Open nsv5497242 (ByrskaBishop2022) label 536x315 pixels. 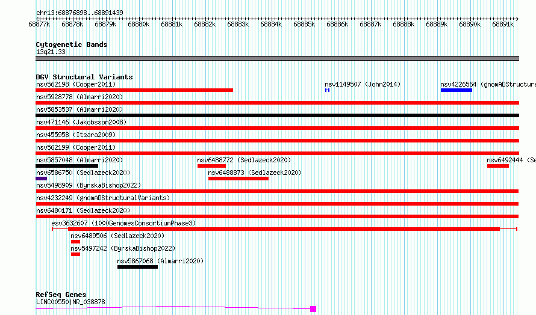pos(123,248)
